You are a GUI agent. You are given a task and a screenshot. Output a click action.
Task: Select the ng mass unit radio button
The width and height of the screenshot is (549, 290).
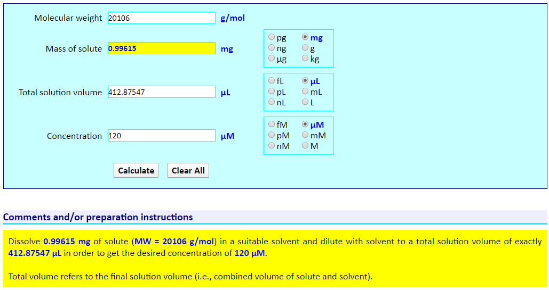click(272, 47)
